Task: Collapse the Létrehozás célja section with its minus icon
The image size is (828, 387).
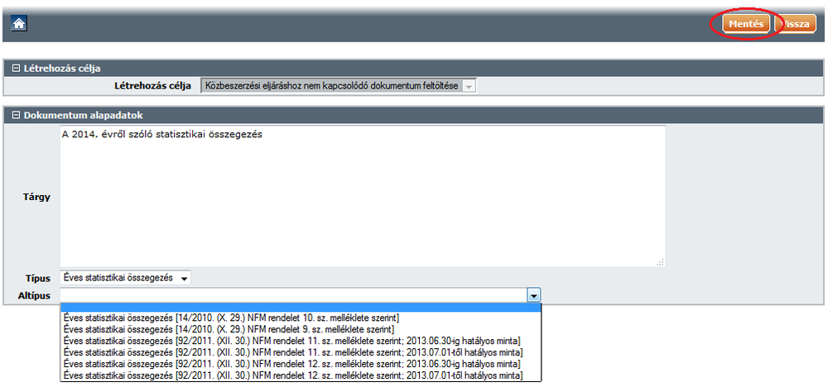Action: point(12,69)
